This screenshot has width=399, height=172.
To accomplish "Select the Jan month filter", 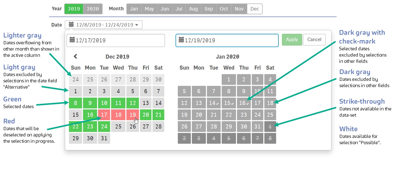I will 134,9.
